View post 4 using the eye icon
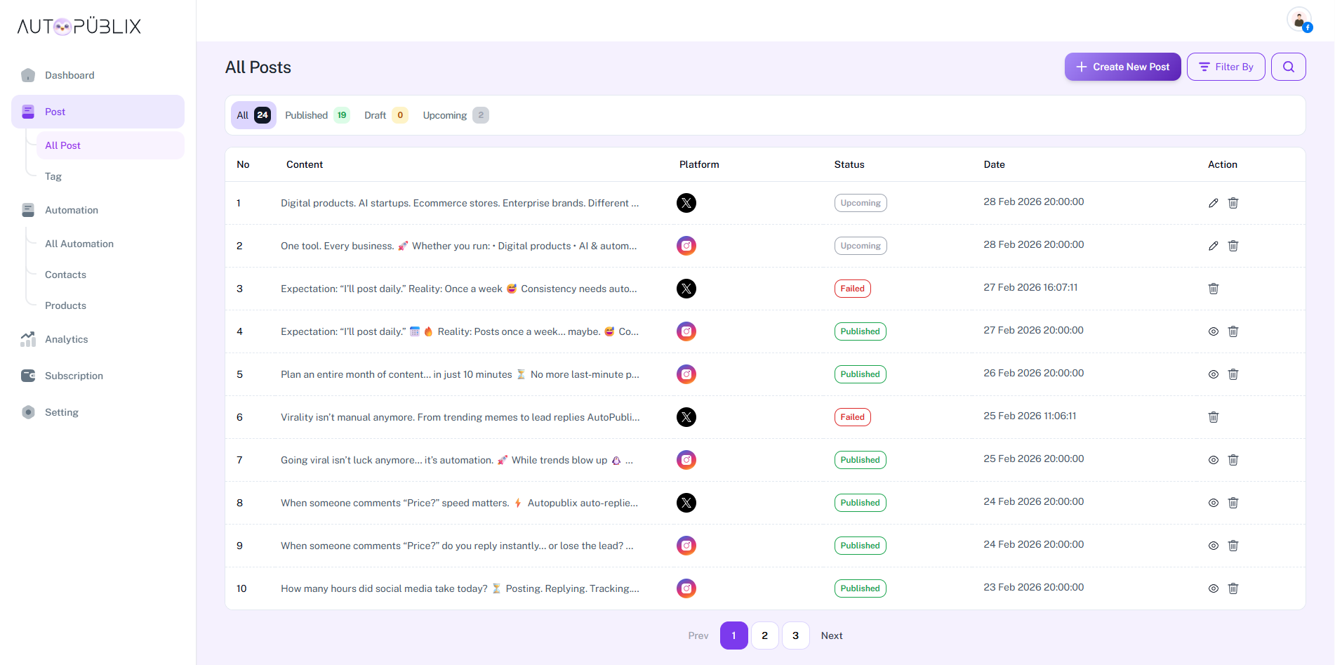The height and width of the screenshot is (665, 1335). point(1213,331)
